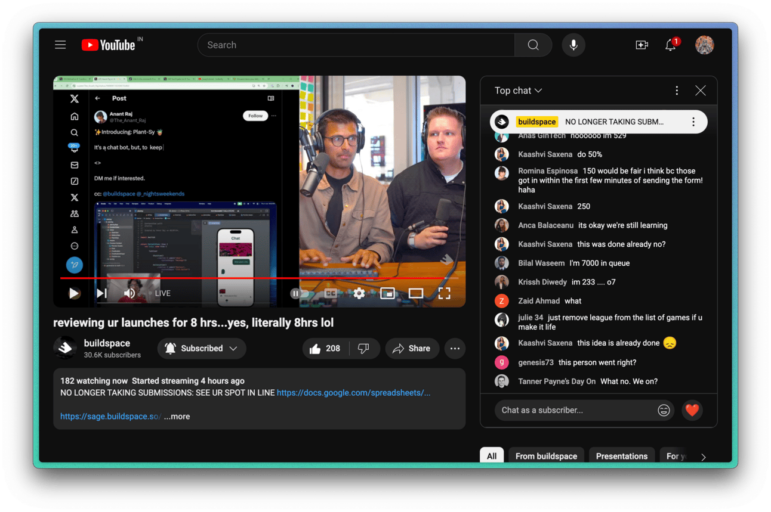
Task: Close the live chat panel
Action: (701, 91)
